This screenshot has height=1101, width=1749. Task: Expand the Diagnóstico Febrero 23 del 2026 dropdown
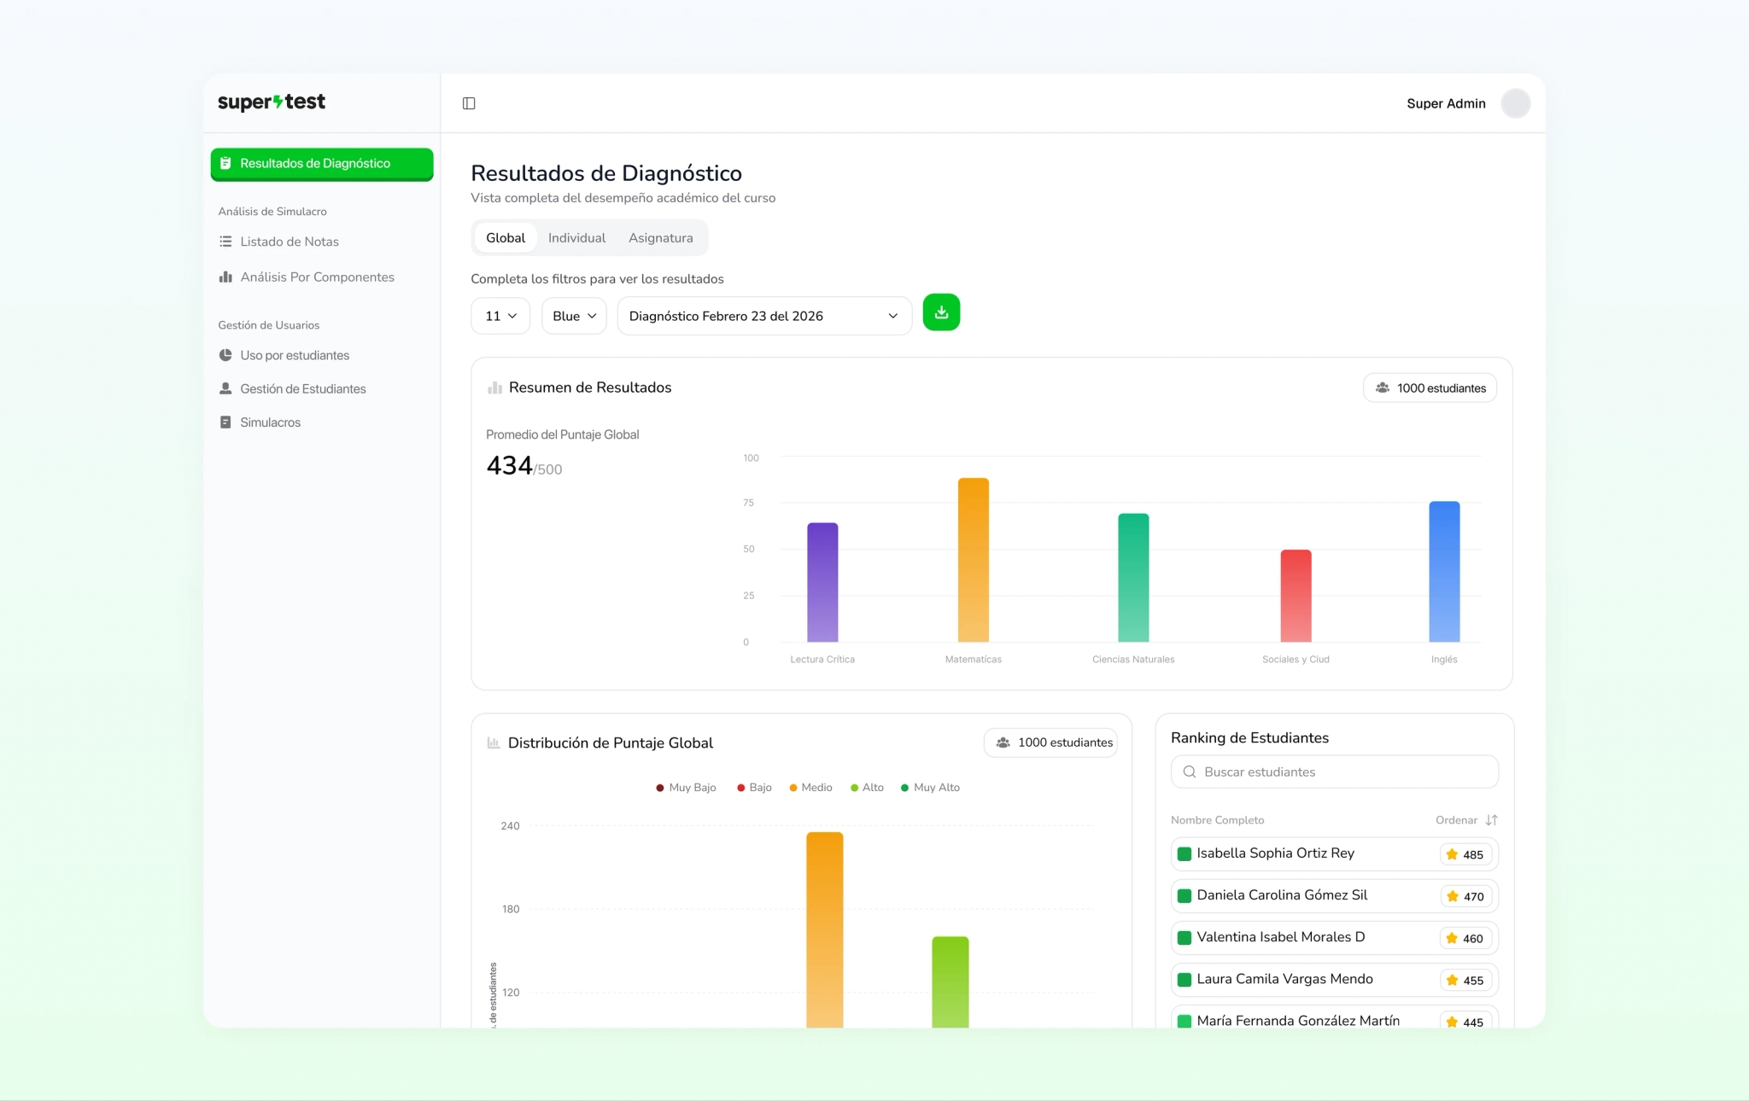tap(764, 316)
